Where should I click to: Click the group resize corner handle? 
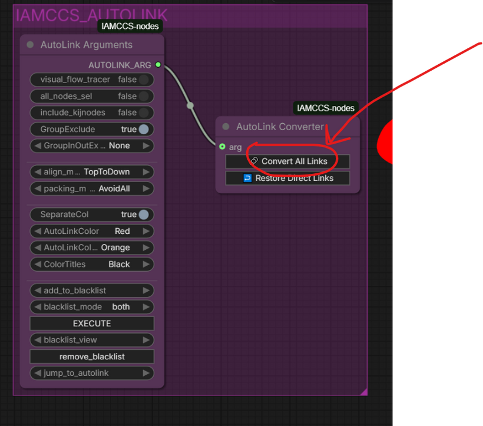point(363,391)
